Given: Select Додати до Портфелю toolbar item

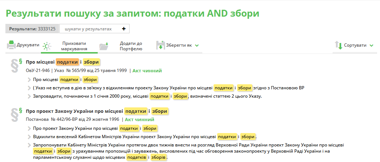Looking at the screenshot, I should coord(131,46).
